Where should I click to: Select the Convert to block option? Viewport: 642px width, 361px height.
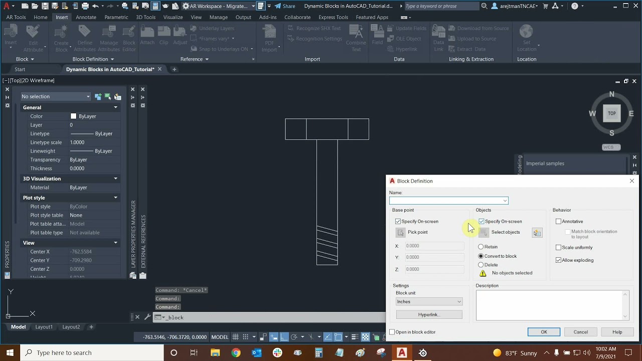pos(481,256)
